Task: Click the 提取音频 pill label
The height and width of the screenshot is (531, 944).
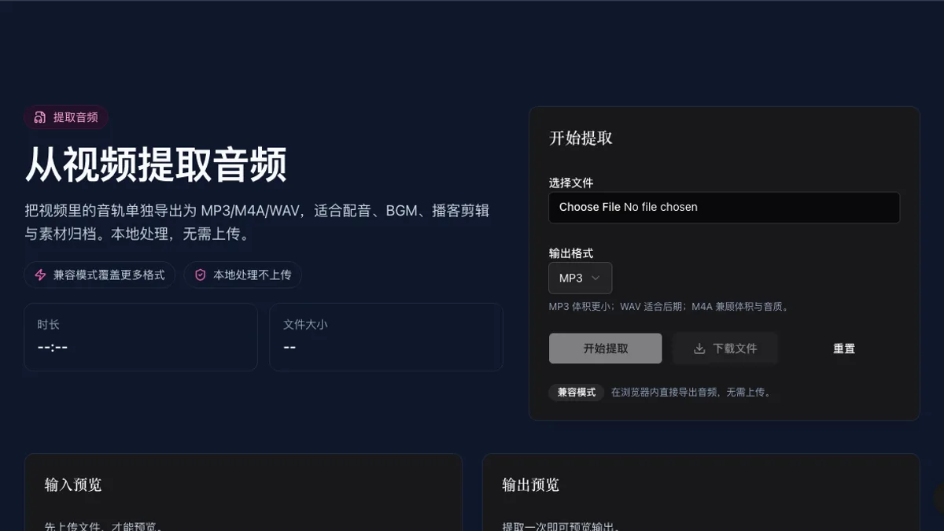Action: pyautogui.click(x=66, y=117)
